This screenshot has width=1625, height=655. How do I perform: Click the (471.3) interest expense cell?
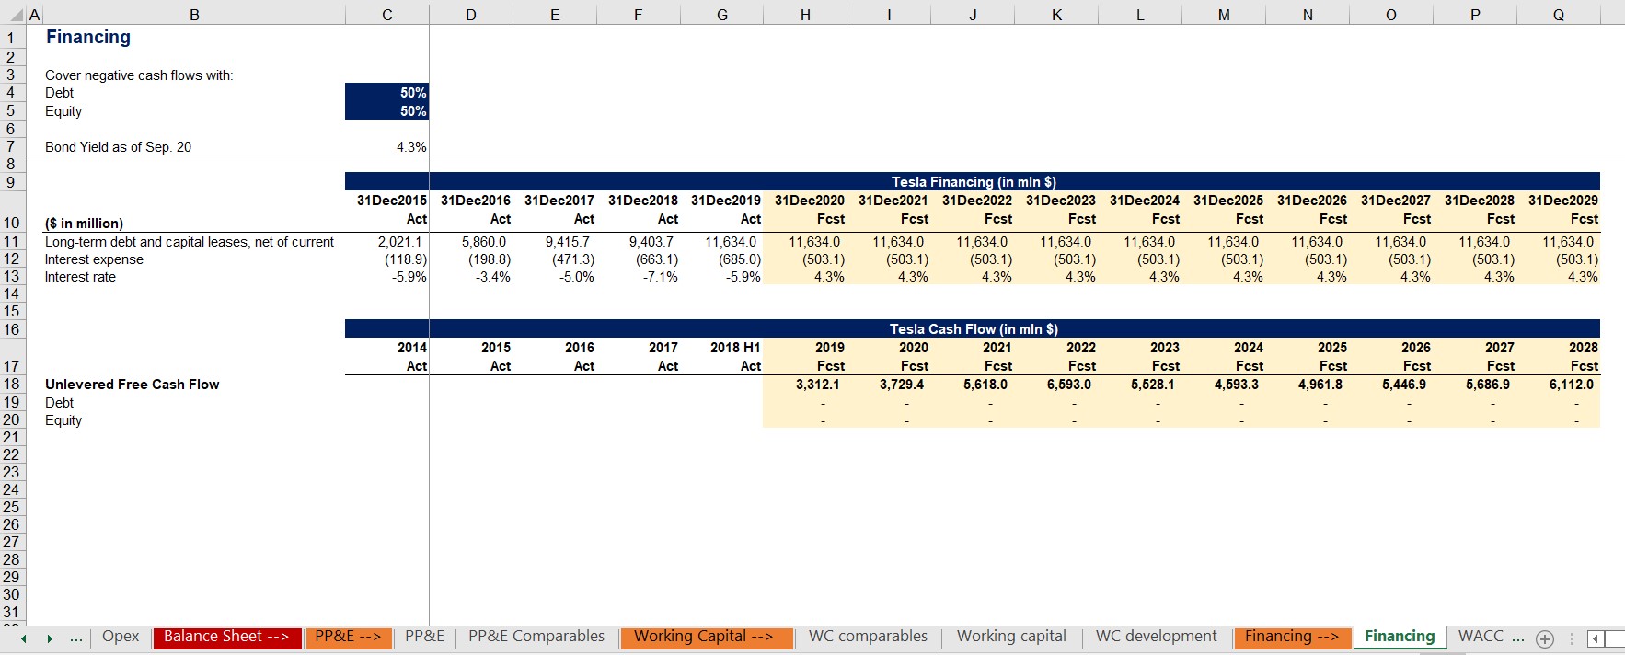click(555, 259)
